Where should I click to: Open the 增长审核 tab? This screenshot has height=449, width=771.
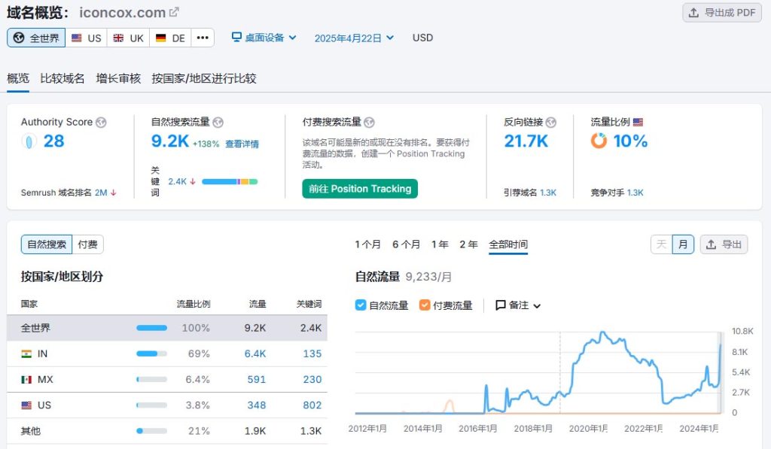(118, 79)
